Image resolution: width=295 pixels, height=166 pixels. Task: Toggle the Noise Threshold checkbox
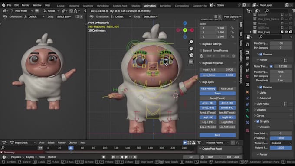pyautogui.click(x=271, y=66)
